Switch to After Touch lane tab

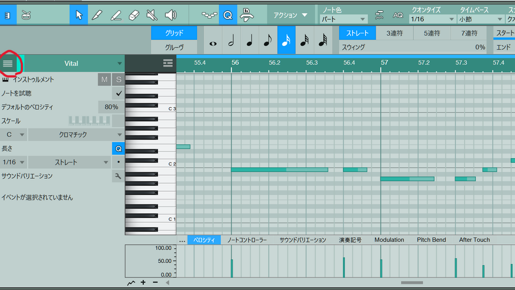pos(474,240)
